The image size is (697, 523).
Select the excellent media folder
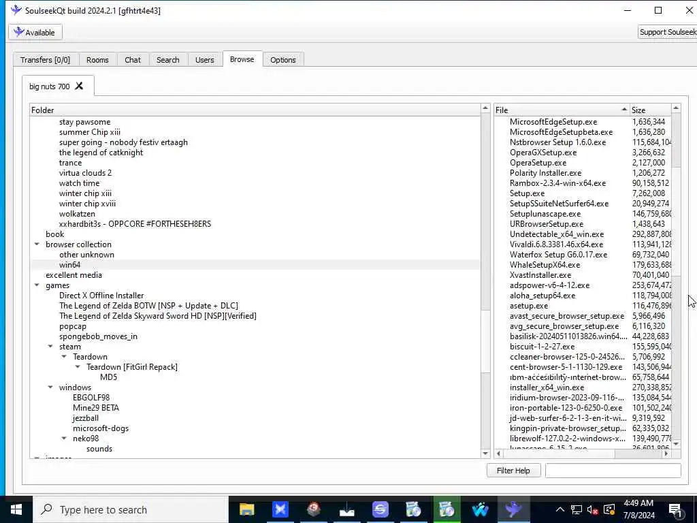click(74, 275)
